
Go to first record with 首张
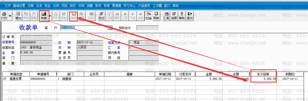117,16
